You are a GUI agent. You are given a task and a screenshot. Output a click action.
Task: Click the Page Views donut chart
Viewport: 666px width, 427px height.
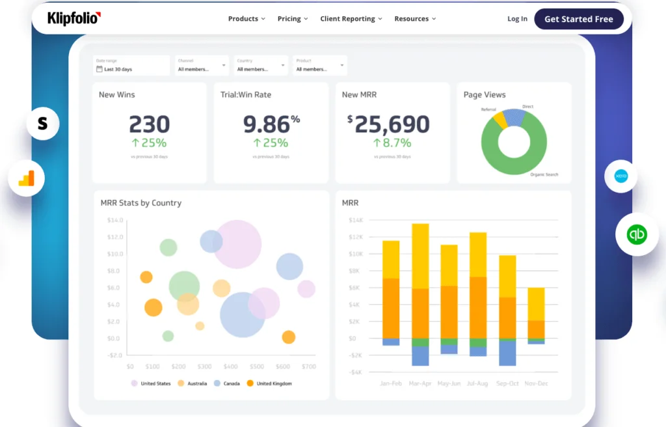pyautogui.click(x=514, y=142)
